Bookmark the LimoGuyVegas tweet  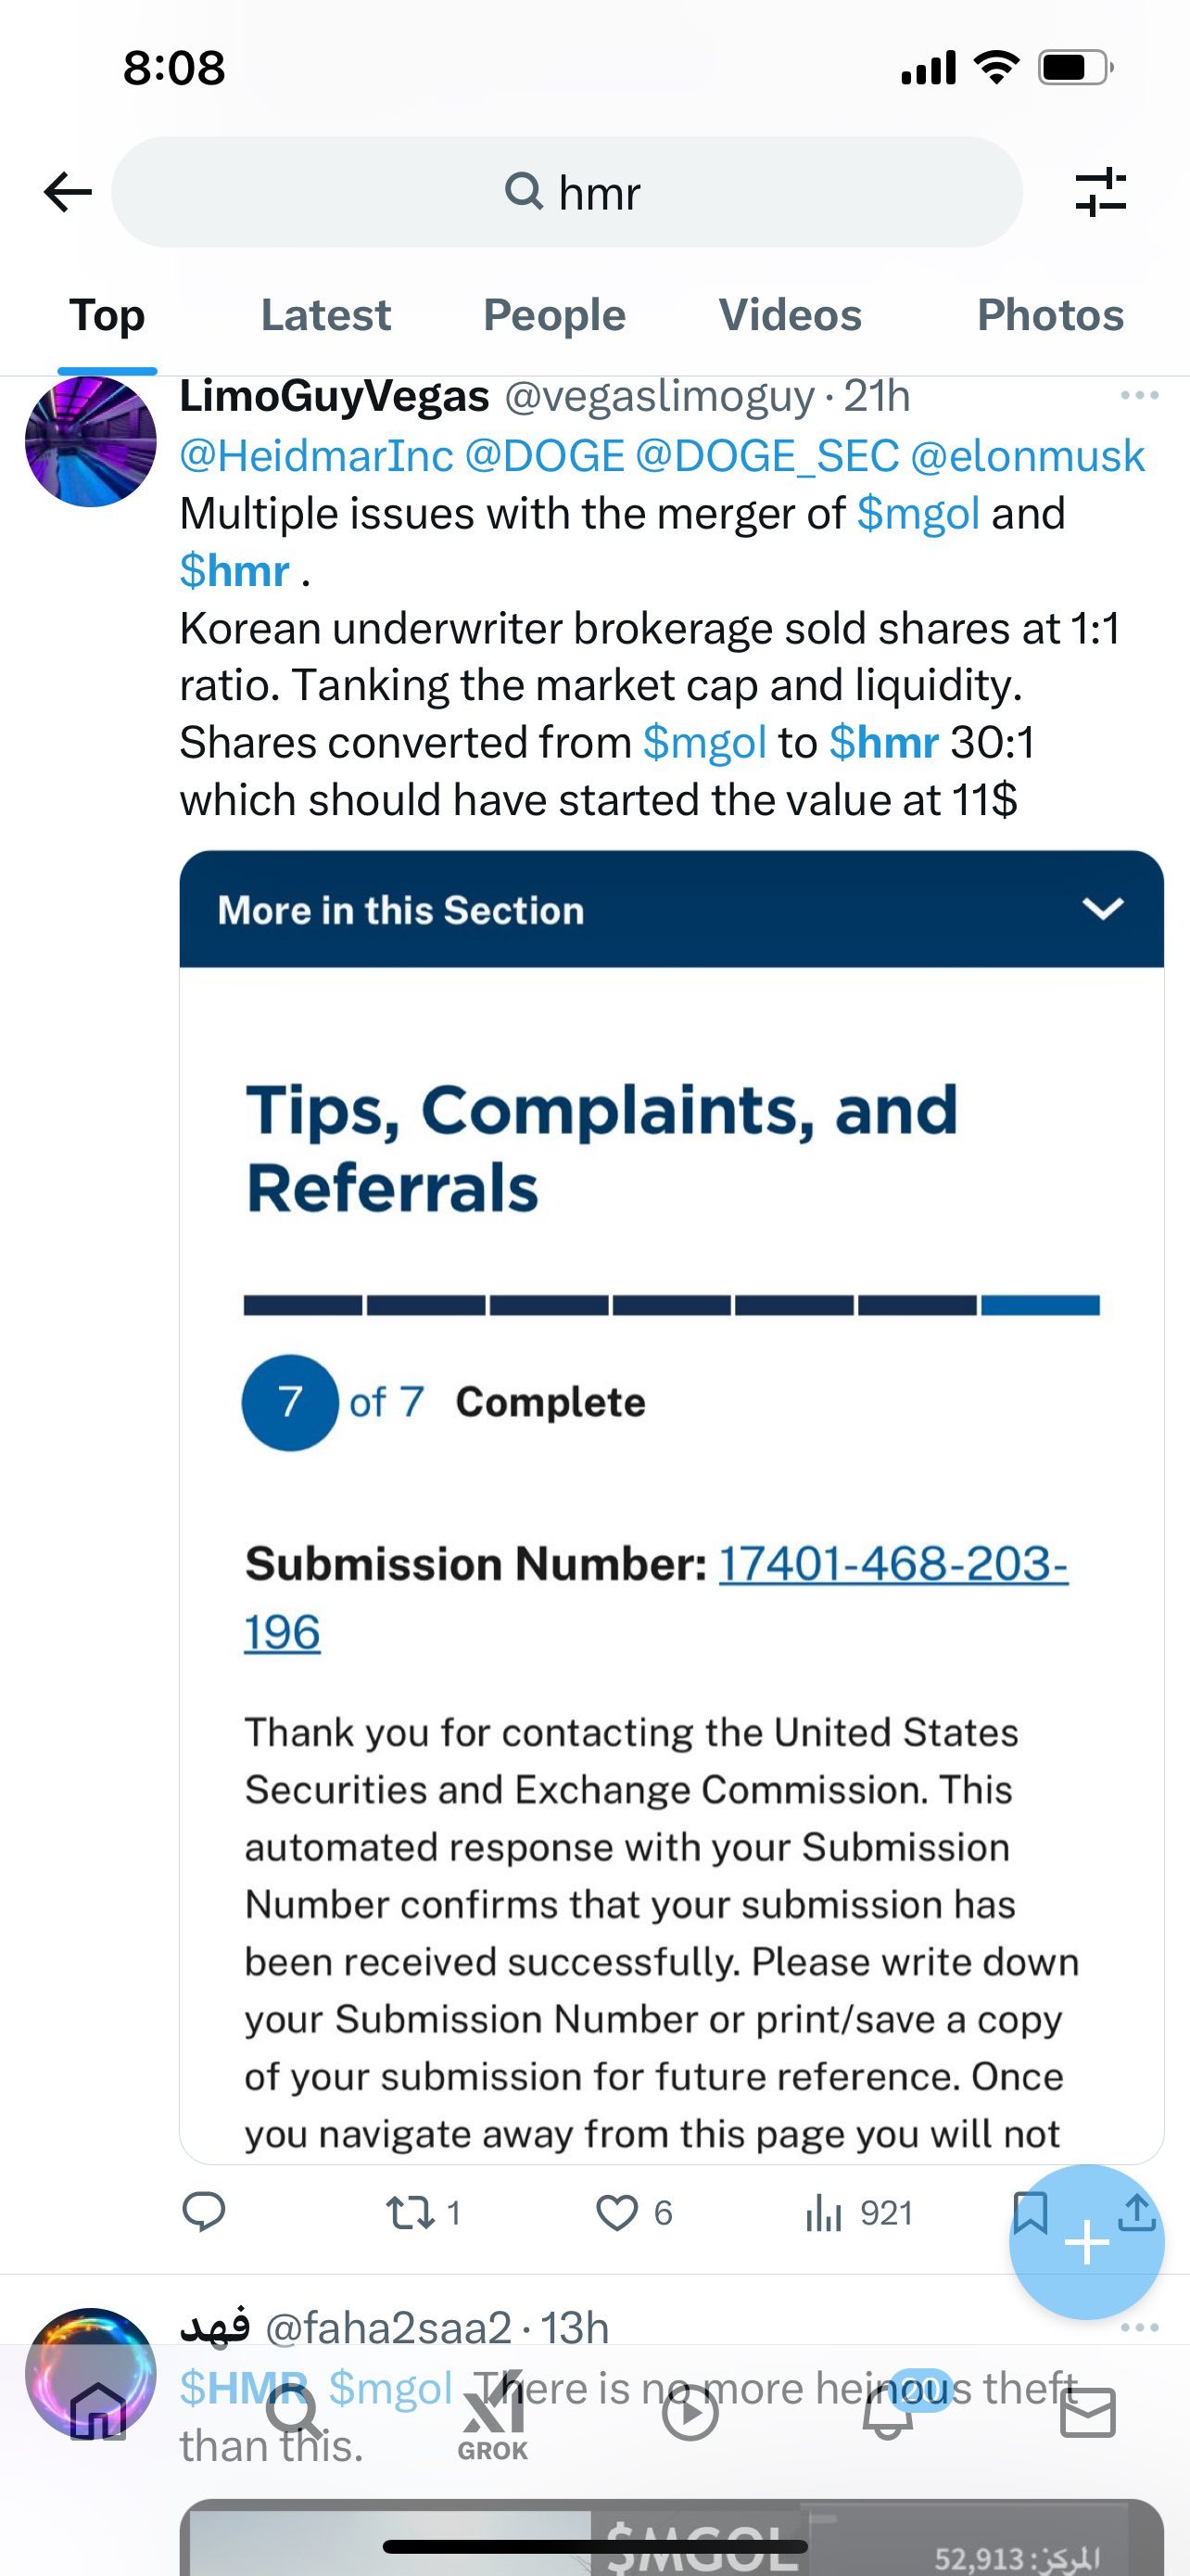pos(1031,2212)
